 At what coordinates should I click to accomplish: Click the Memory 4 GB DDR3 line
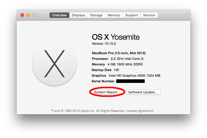117,64
